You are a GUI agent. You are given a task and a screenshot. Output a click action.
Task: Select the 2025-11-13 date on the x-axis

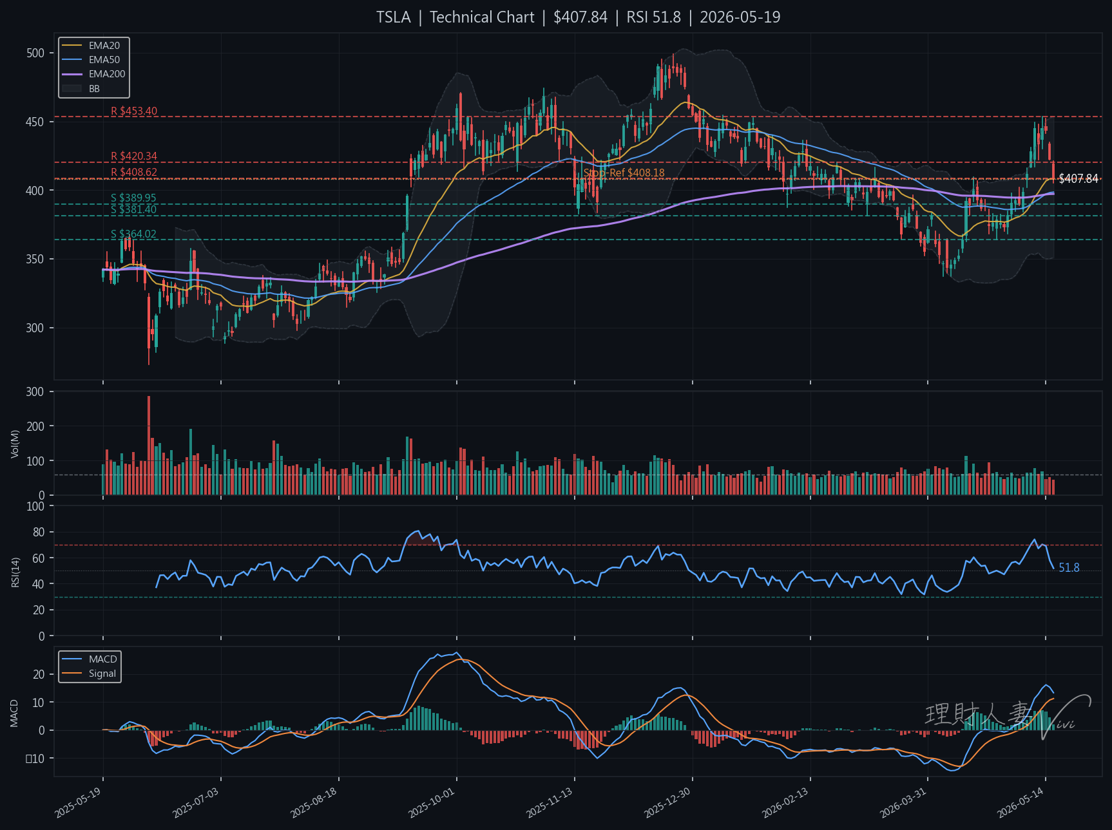550,802
